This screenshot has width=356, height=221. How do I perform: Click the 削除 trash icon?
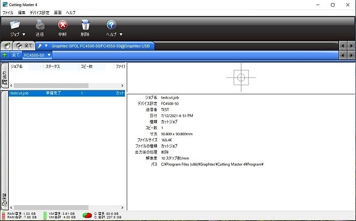click(85, 24)
